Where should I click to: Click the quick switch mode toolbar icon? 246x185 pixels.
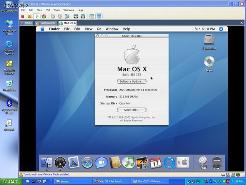click(x=83, y=16)
